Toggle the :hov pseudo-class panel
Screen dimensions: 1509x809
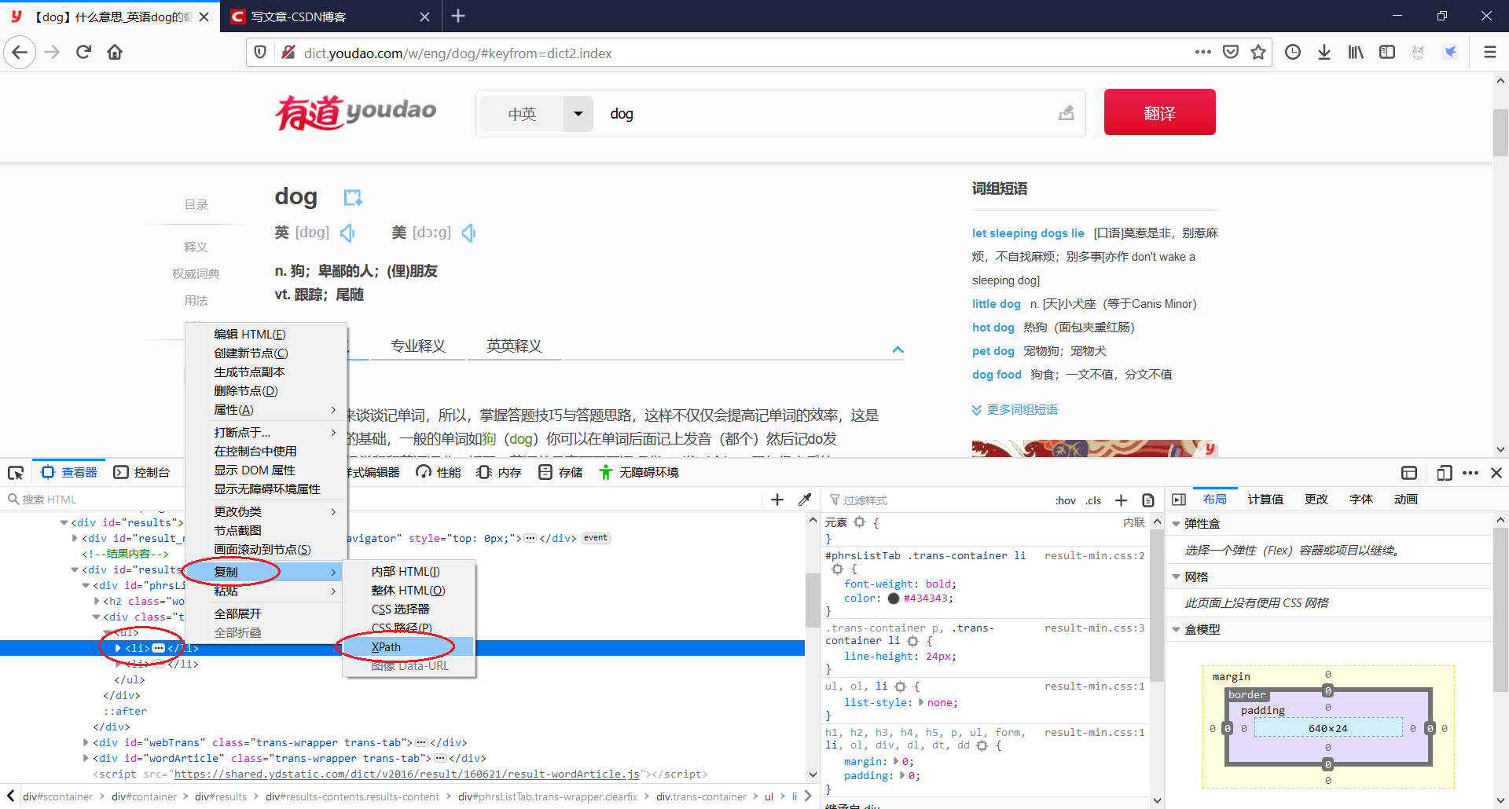[1066, 500]
